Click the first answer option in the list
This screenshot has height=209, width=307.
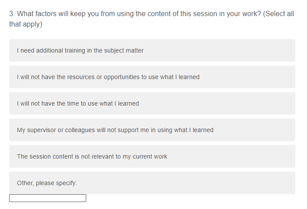click(x=152, y=50)
